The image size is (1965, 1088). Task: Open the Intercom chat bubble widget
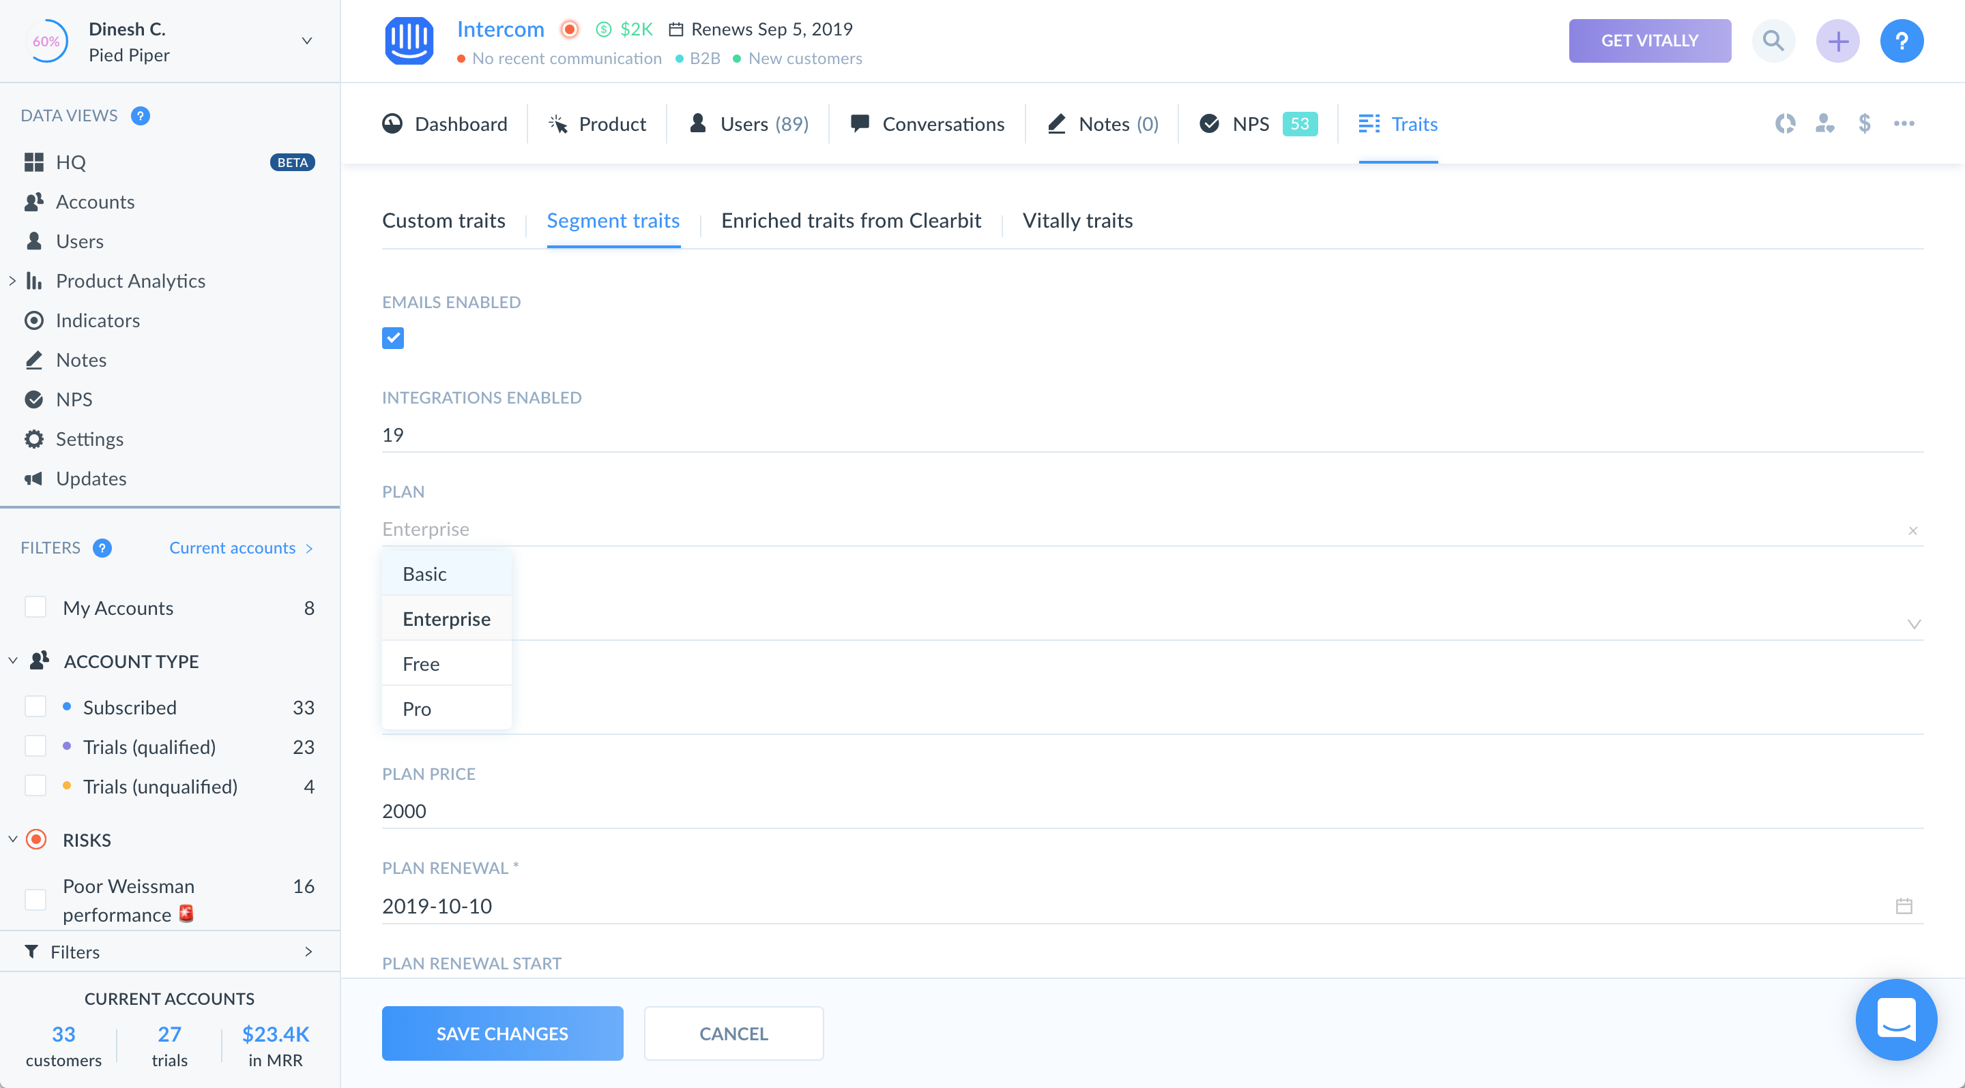pyautogui.click(x=1895, y=1019)
